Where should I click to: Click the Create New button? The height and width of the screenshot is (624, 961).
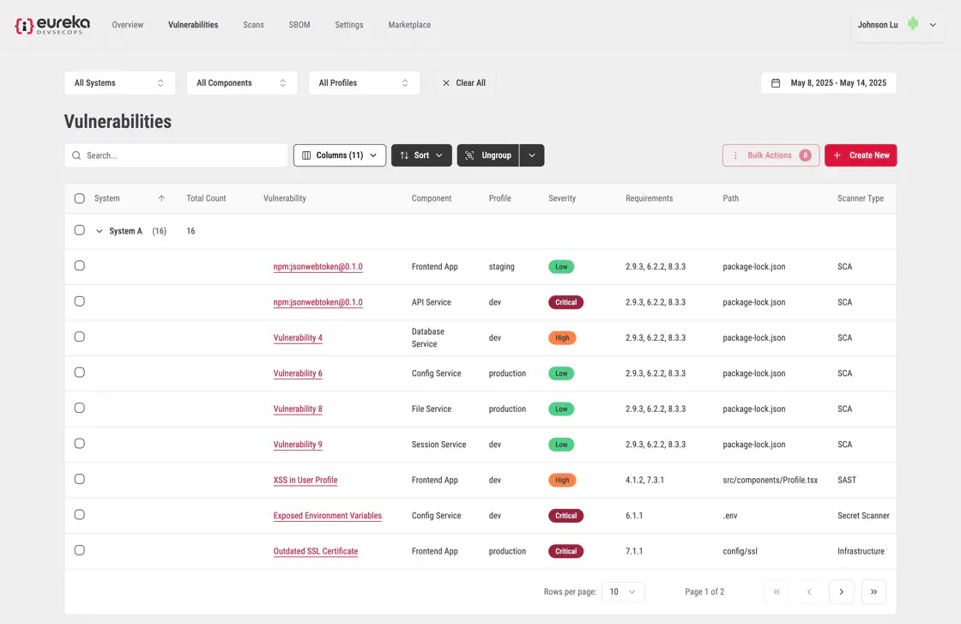(x=861, y=155)
